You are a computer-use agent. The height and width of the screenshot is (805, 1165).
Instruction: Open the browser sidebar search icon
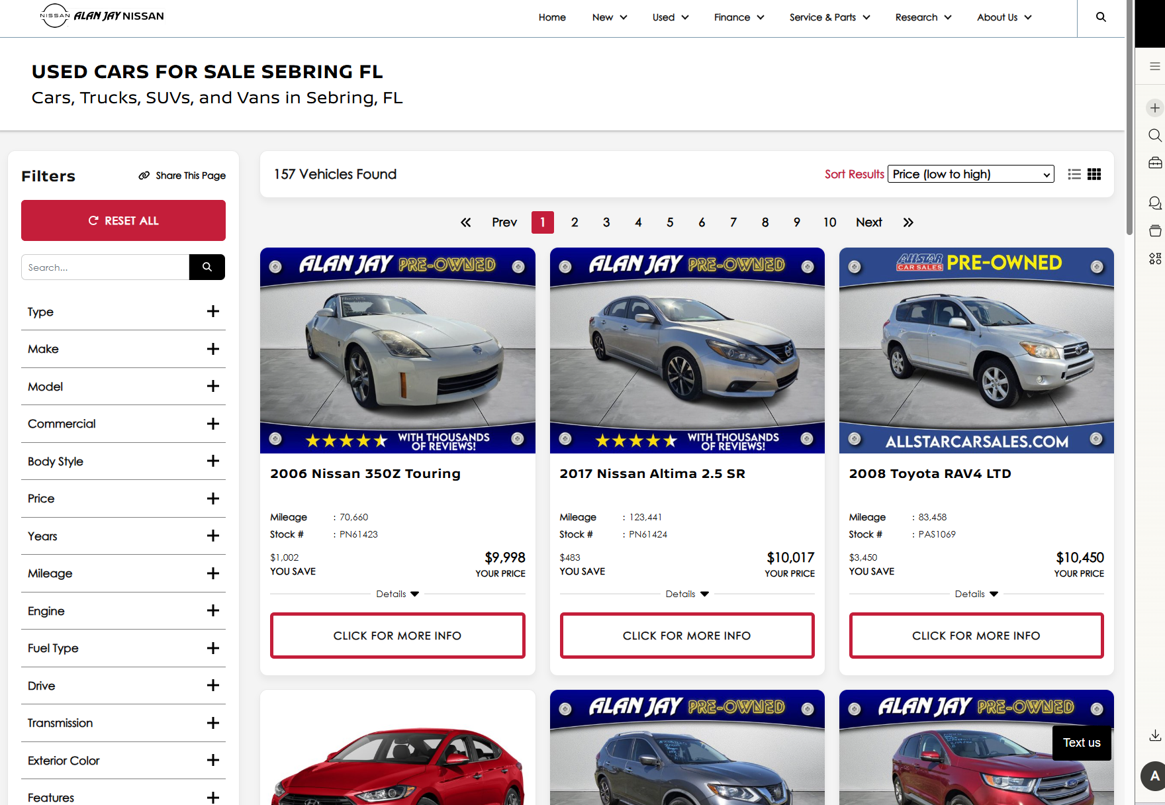tap(1155, 136)
